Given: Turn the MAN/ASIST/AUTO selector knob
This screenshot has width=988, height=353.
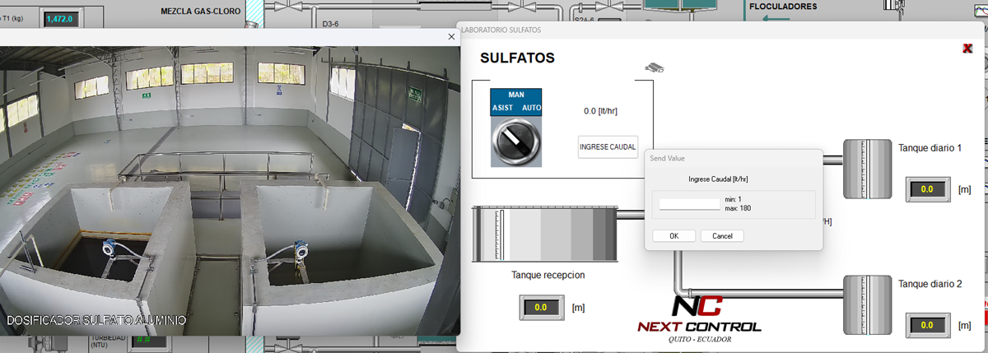Looking at the screenshot, I should [x=515, y=145].
